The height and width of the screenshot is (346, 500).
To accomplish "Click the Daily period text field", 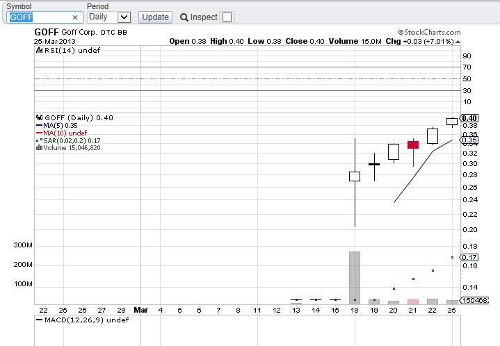I will pyautogui.click(x=102, y=17).
